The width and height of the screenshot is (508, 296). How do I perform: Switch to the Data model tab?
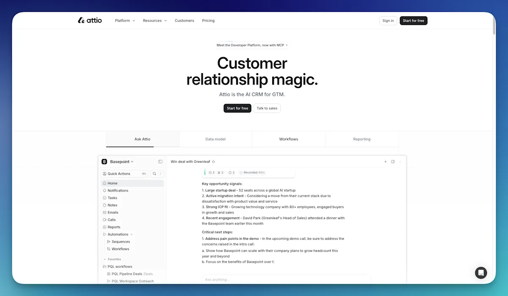[x=215, y=139]
